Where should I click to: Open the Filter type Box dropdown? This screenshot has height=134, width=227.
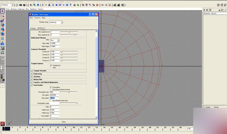click(x=55, y=40)
